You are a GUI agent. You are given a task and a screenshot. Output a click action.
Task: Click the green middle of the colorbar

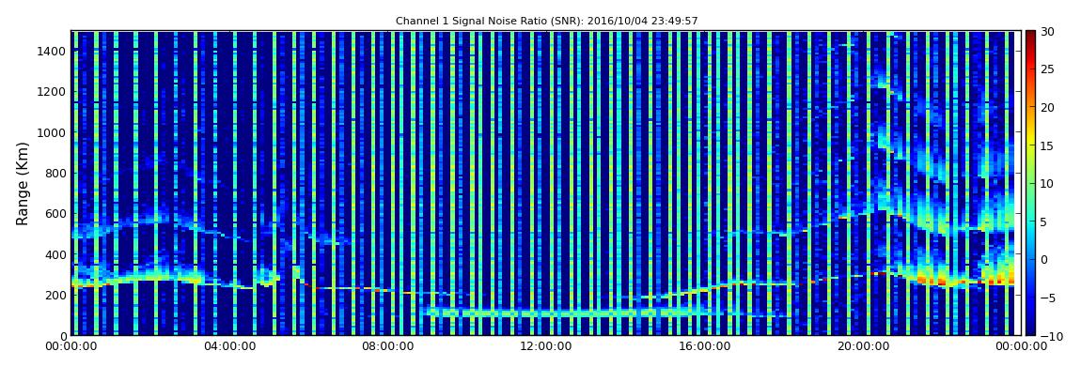[1030, 184]
